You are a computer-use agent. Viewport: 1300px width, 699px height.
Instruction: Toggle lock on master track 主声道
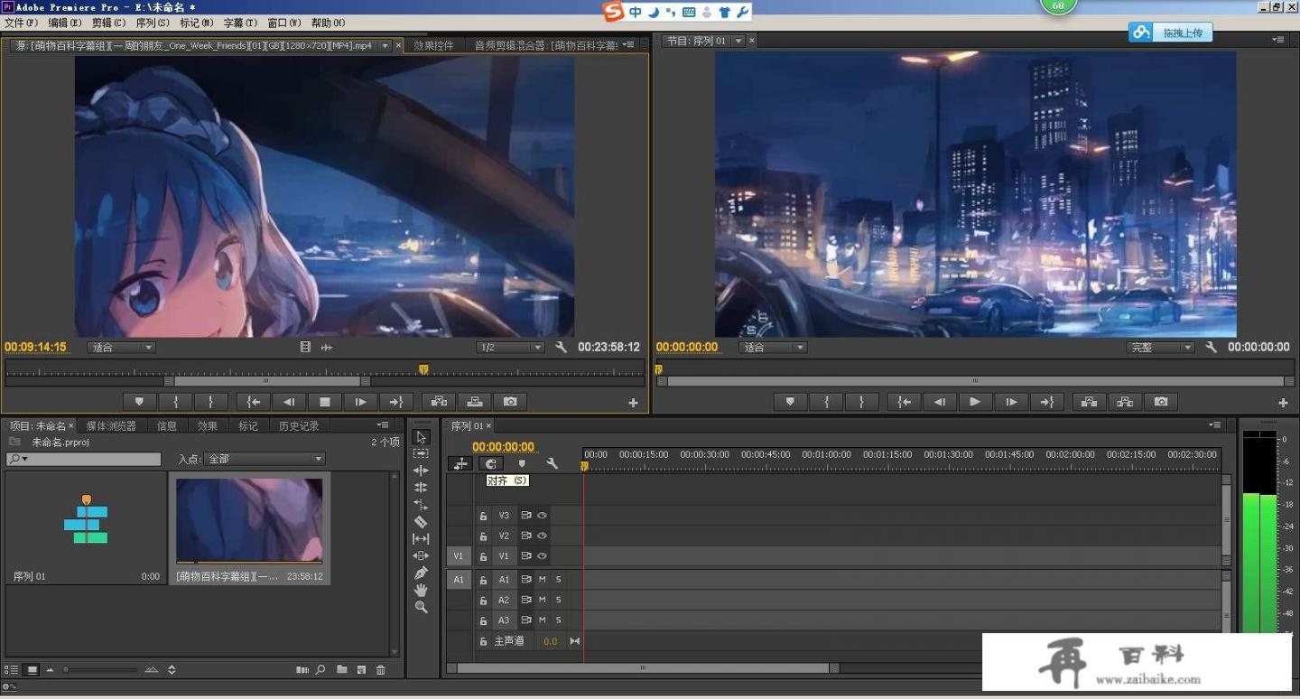483,641
